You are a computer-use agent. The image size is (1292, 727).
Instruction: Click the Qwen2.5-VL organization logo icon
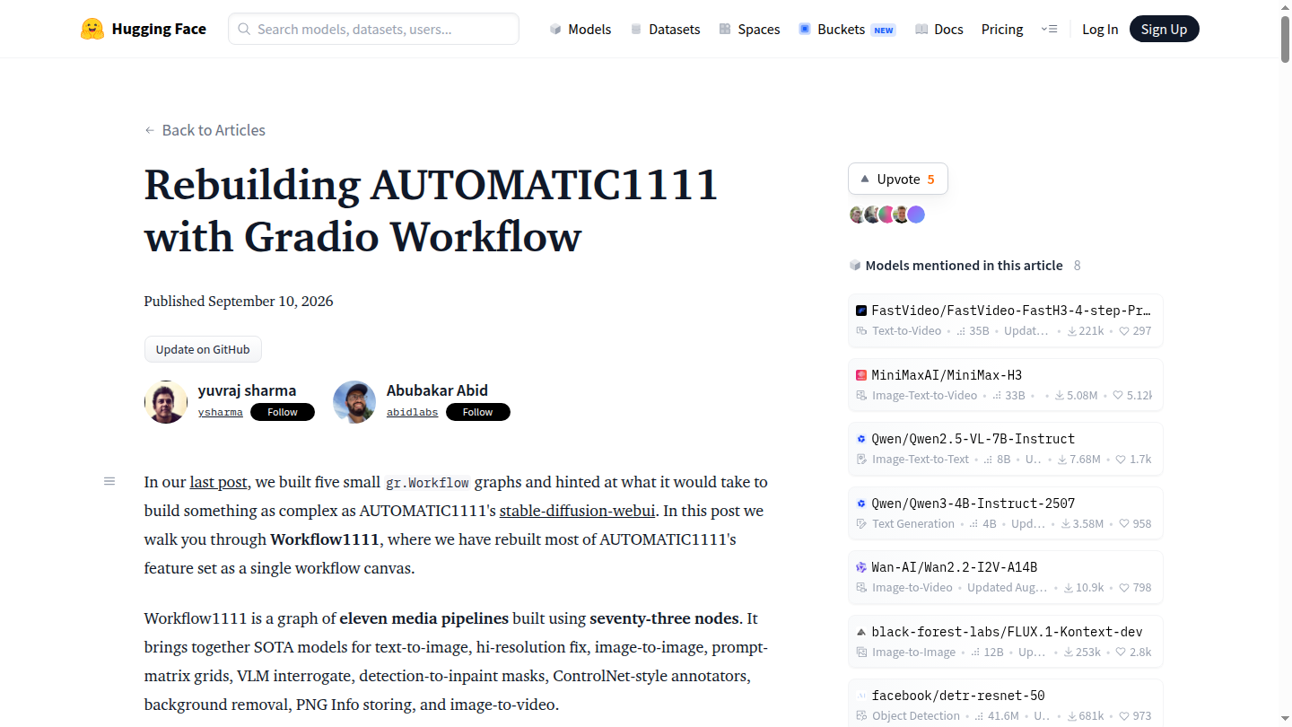point(861,439)
